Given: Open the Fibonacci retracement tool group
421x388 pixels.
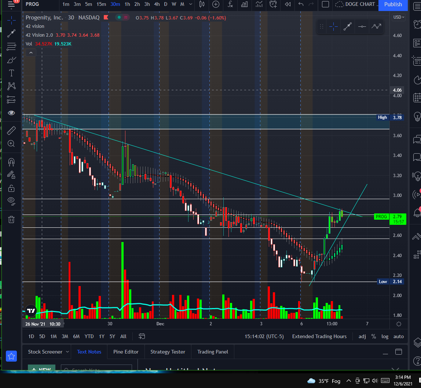Looking at the screenshot, I should (11, 47).
